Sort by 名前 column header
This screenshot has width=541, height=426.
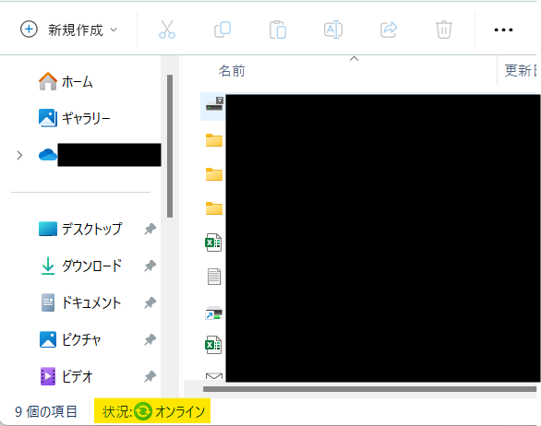(x=232, y=71)
